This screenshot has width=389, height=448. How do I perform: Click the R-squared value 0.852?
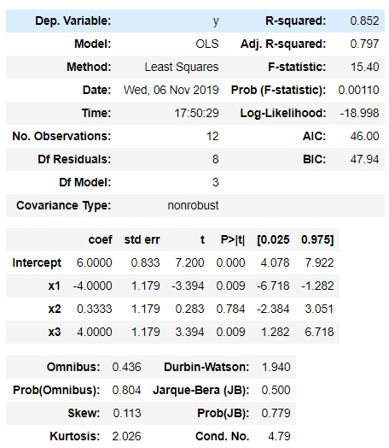364,21
